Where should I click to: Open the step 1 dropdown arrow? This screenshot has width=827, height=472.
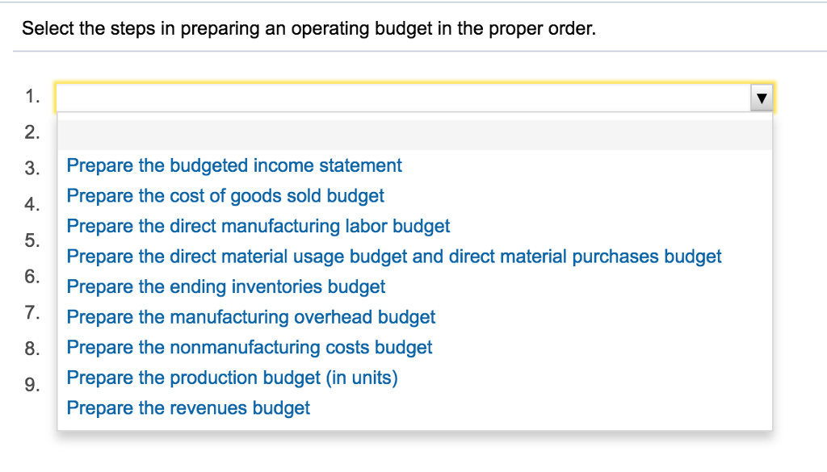click(761, 96)
